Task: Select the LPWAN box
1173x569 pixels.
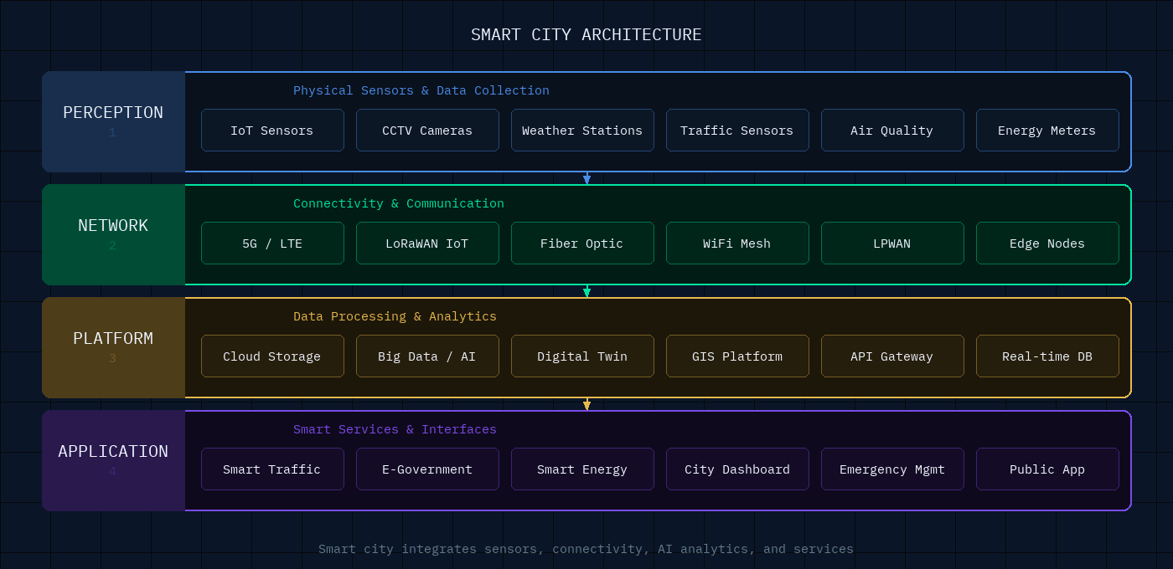Action: click(892, 243)
